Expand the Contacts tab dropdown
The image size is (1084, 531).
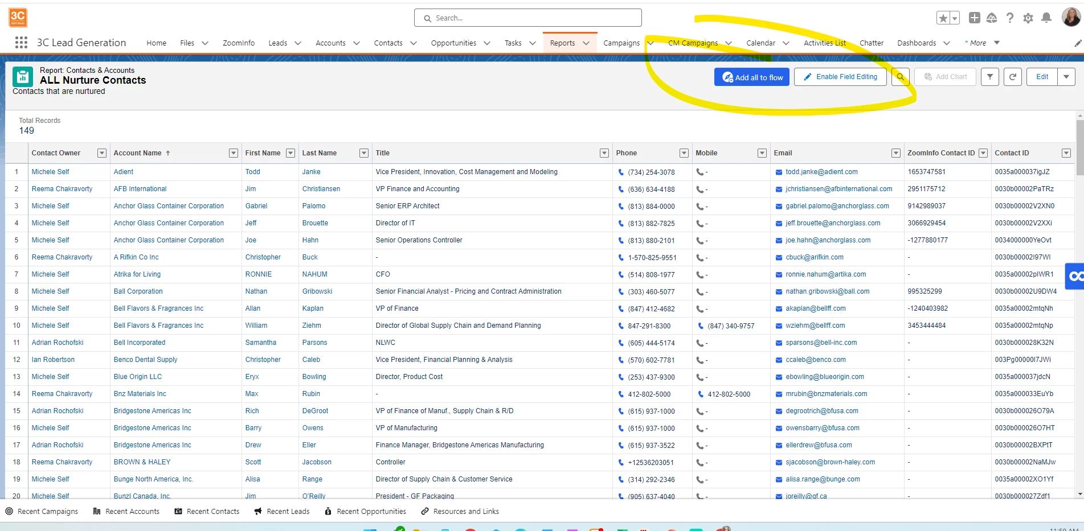point(414,43)
